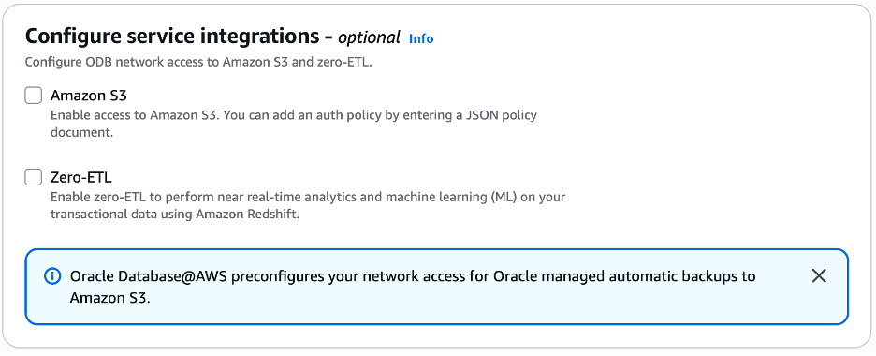This screenshot has width=876, height=356.
Task: Select the 'Amazon S3' option label
Action: (x=89, y=96)
